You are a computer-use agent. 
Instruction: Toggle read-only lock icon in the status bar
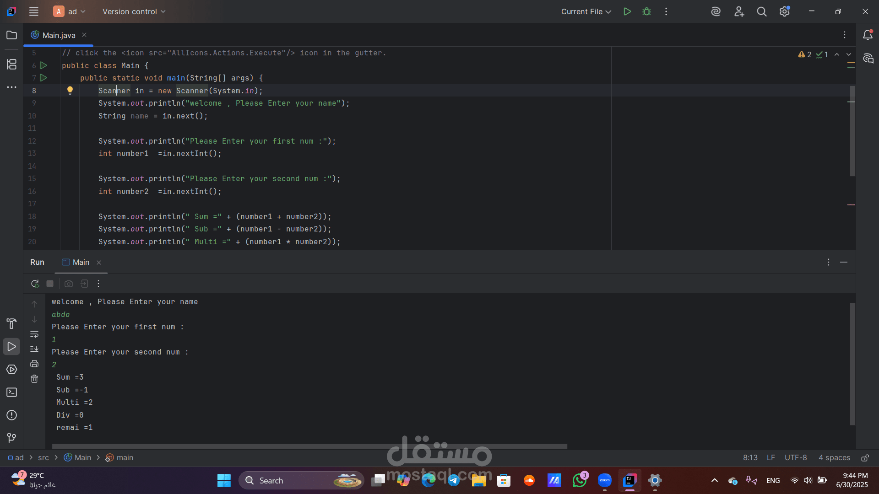point(865,458)
